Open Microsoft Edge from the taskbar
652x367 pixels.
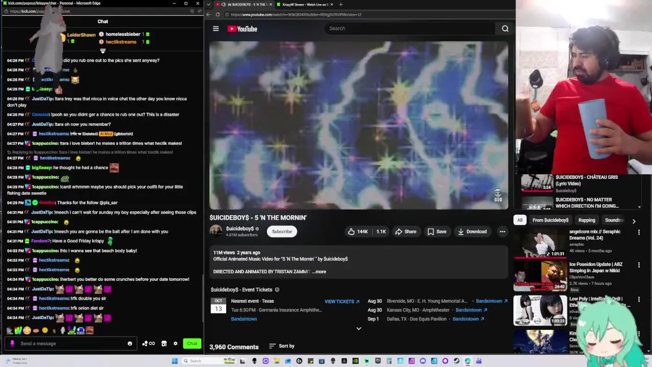pos(468,361)
